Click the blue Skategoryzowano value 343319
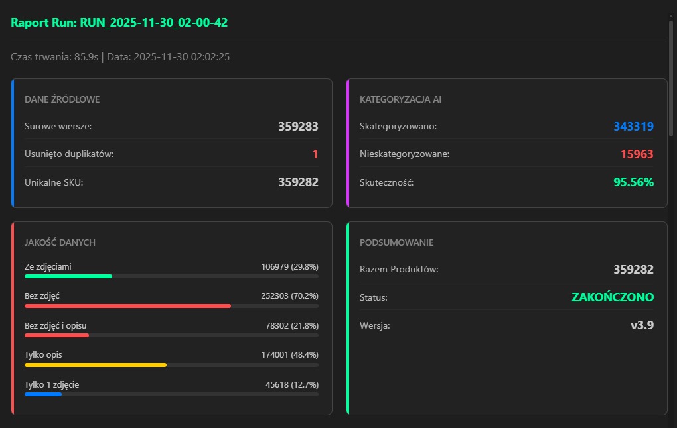 click(x=633, y=126)
